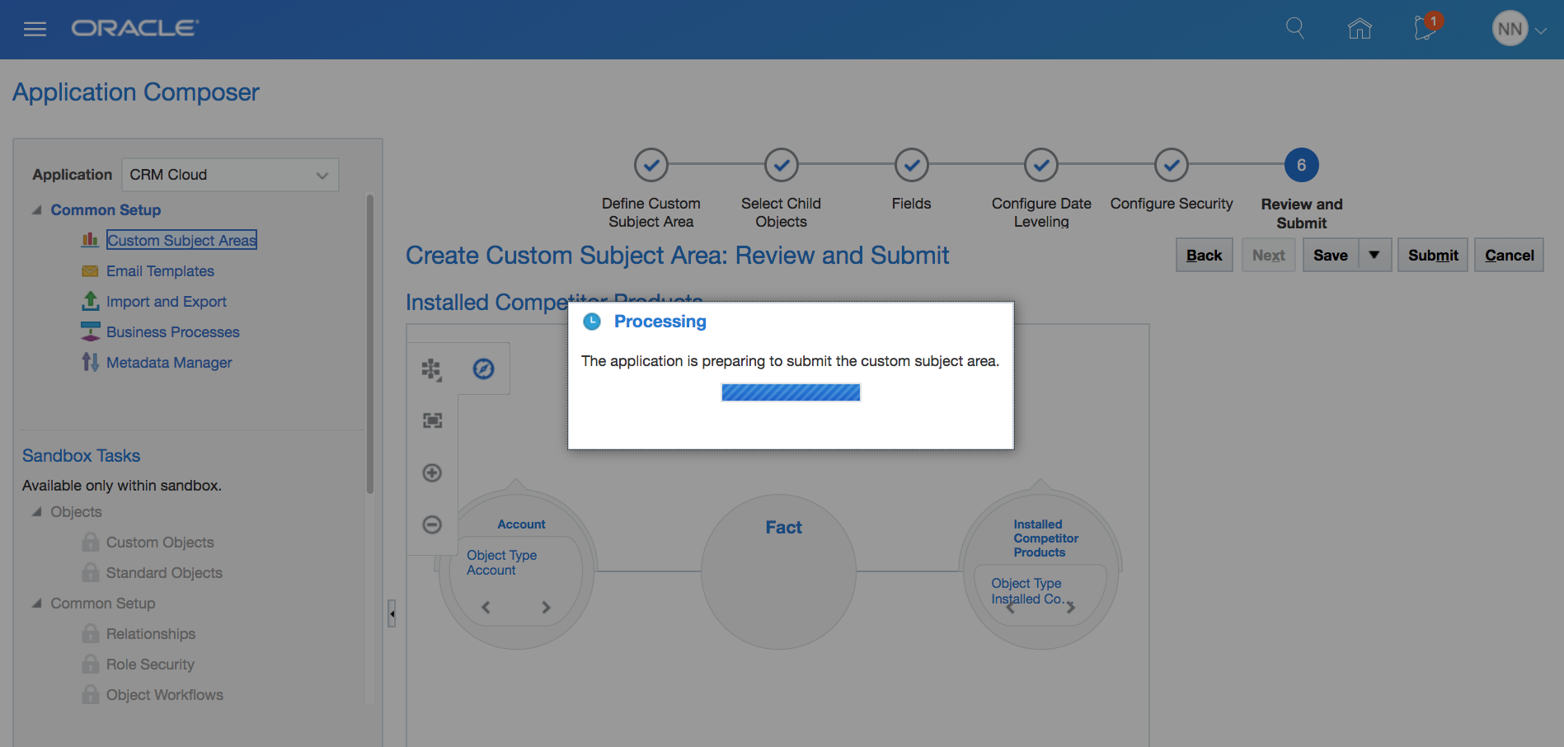Select the diagram layout icon
The height and width of the screenshot is (747, 1564).
pos(431,369)
